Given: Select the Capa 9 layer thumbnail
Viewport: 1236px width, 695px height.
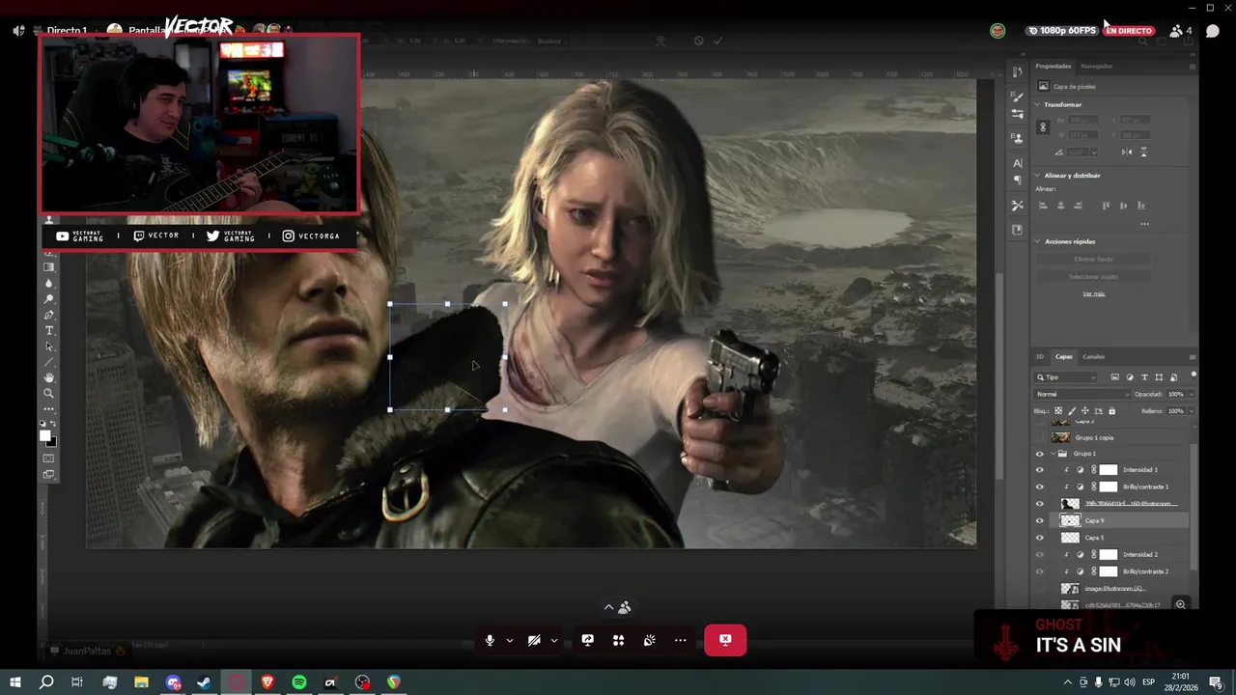Looking at the screenshot, I should coord(1070,520).
